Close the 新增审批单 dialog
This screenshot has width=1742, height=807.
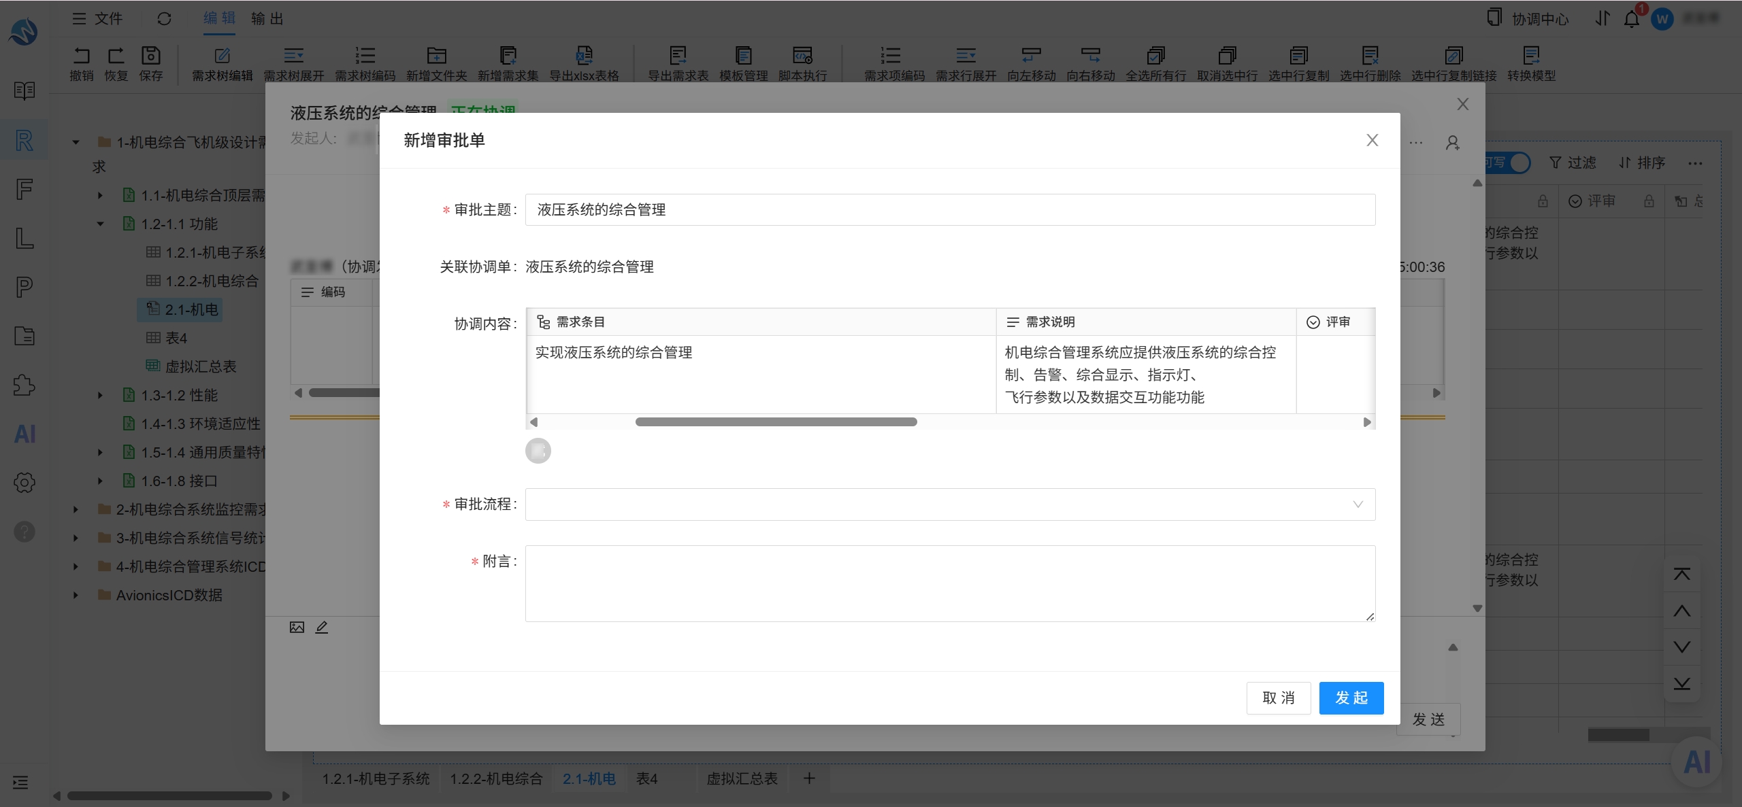point(1372,140)
